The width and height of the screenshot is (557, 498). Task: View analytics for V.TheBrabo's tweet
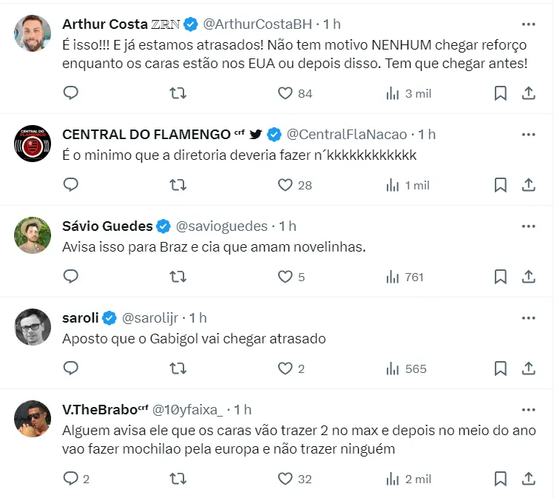tap(393, 479)
